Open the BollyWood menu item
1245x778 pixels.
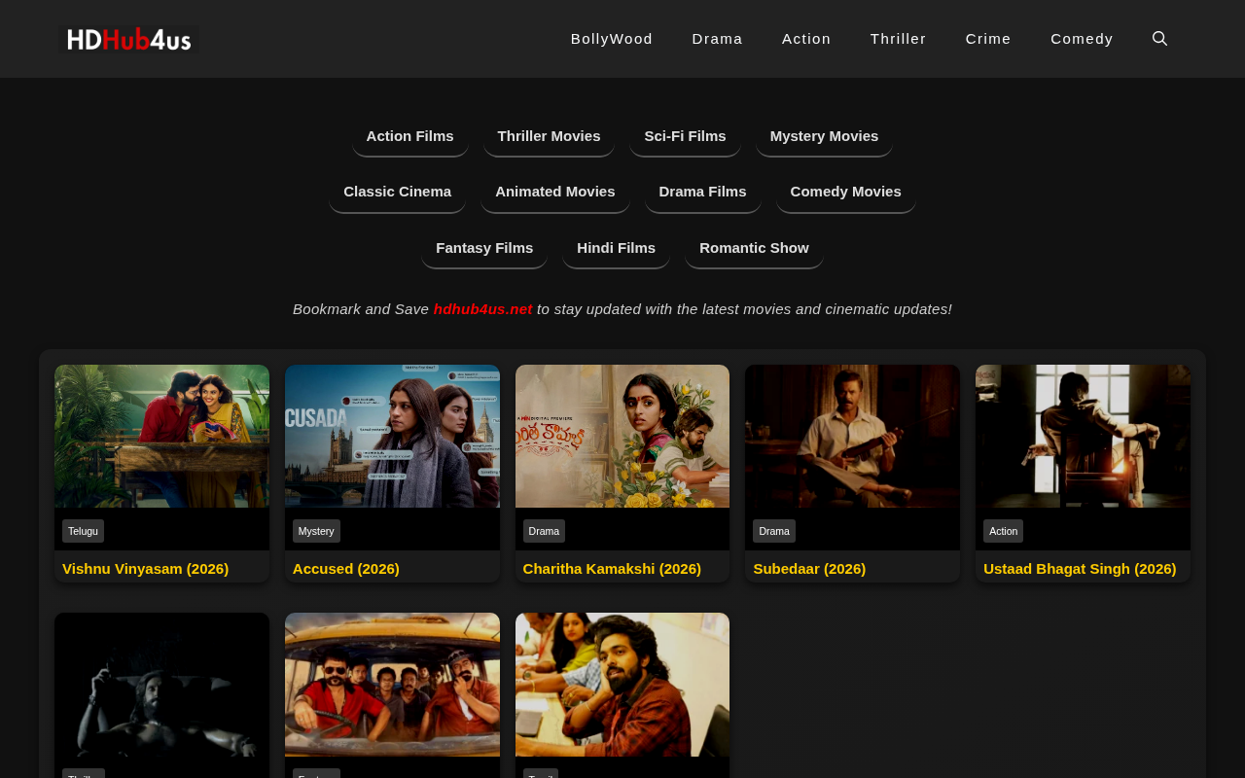(612, 39)
